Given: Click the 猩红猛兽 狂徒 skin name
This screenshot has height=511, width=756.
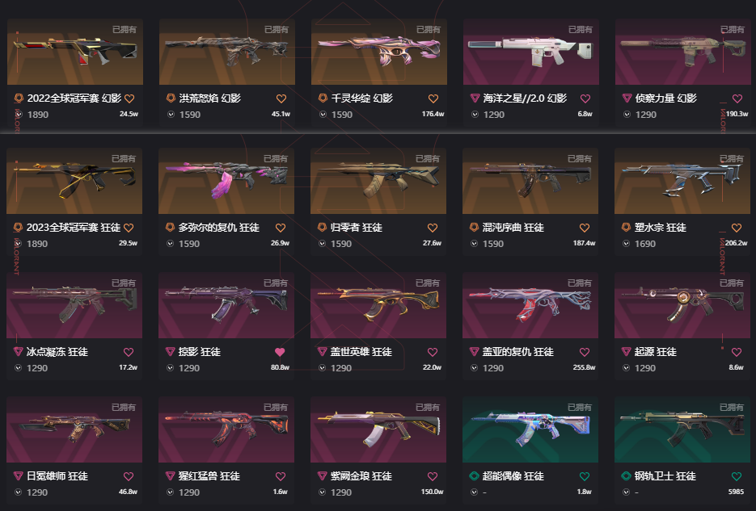Looking at the screenshot, I should click(x=209, y=476).
